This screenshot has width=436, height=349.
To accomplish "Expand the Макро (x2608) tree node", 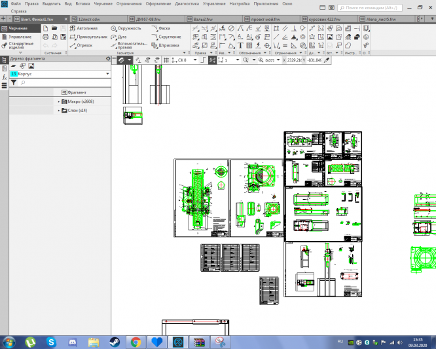I will coord(59,101).
